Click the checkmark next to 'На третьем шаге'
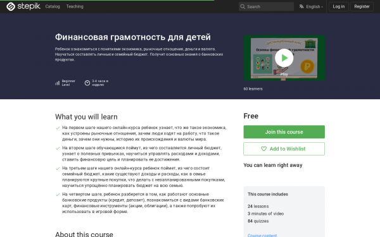Image resolution: width=380 pixels, height=237 pixels. 58,169
